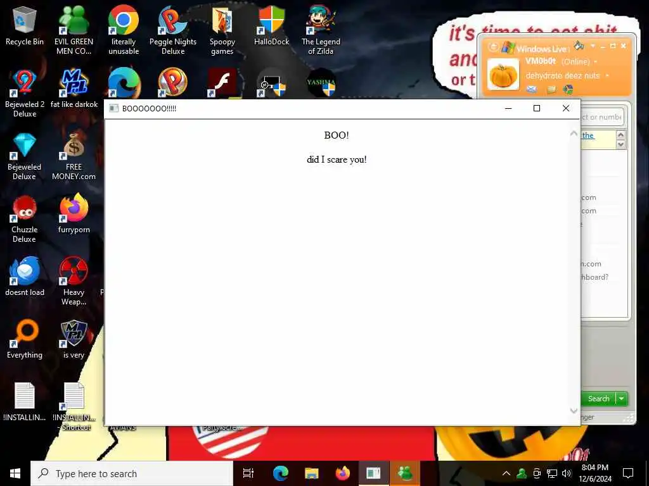Open Task View on the taskbar

[x=248, y=473]
